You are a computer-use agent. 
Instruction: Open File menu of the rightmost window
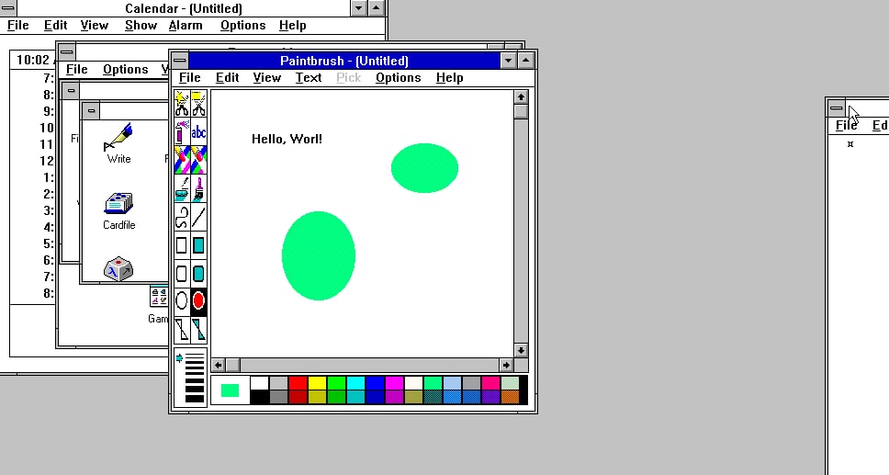846,126
